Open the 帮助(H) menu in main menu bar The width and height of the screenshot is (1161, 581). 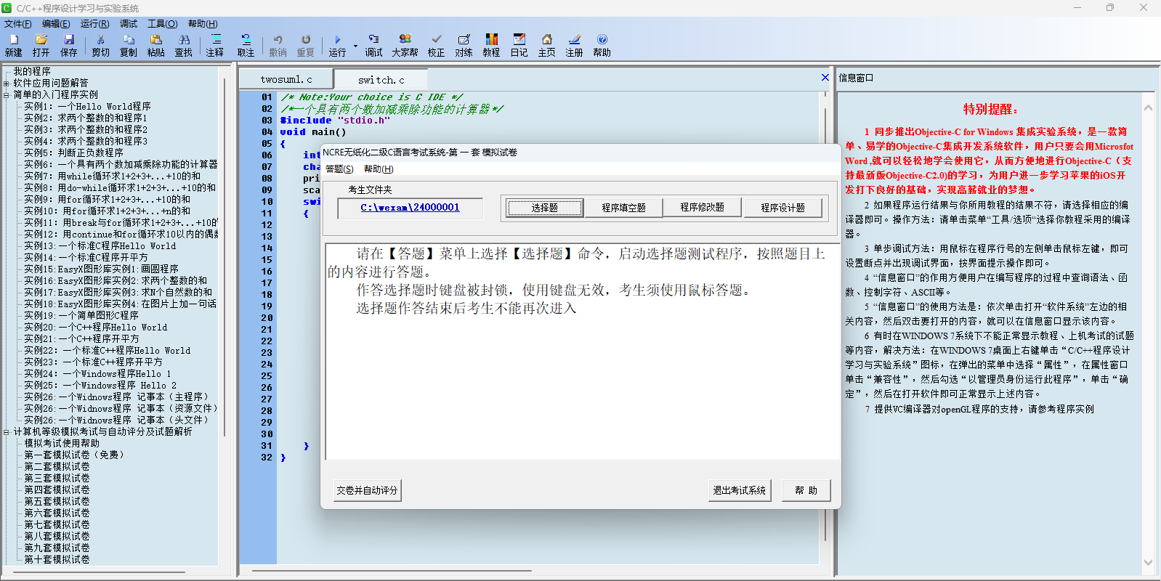(203, 24)
